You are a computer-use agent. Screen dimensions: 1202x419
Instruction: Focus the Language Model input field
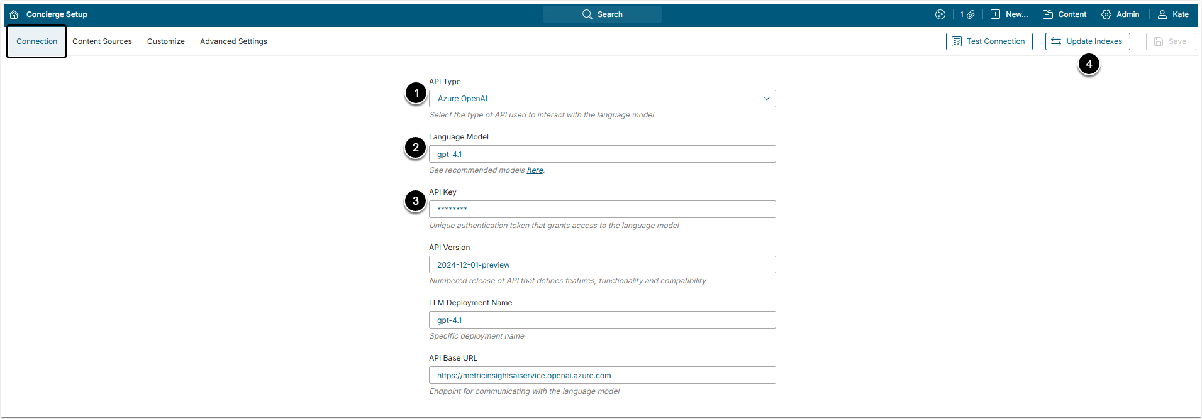click(x=602, y=154)
